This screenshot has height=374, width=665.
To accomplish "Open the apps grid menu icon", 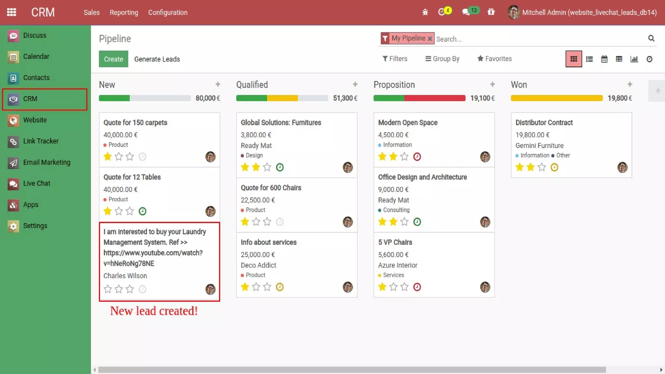I will (12, 12).
